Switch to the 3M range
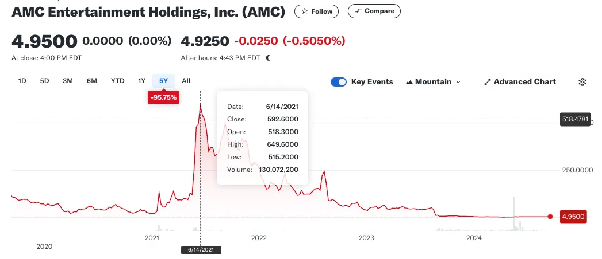 [x=68, y=81]
